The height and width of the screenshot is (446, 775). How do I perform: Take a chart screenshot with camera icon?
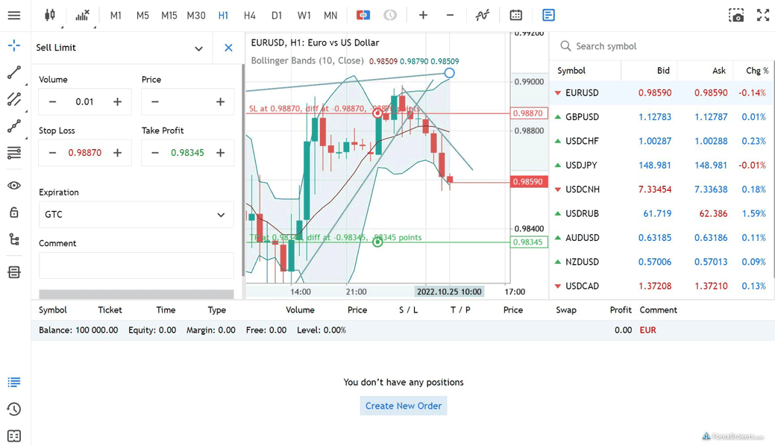pyautogui.click(x=735, y=15)
